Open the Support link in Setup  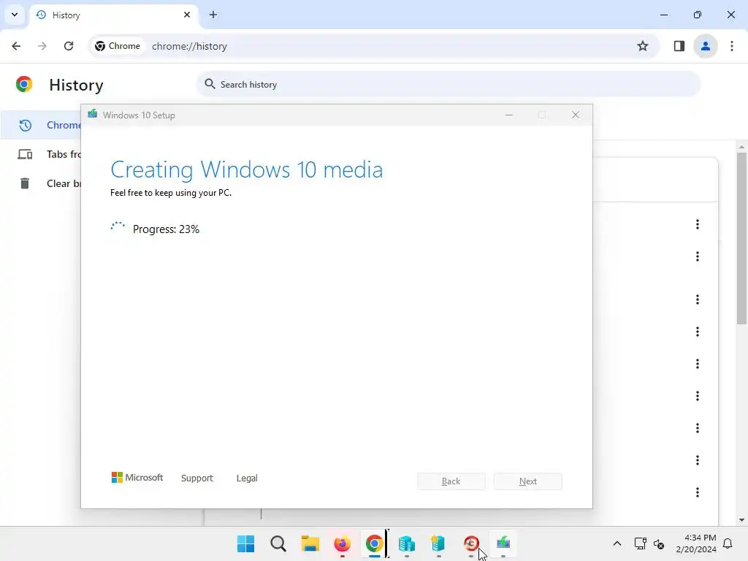pos(197,478)
